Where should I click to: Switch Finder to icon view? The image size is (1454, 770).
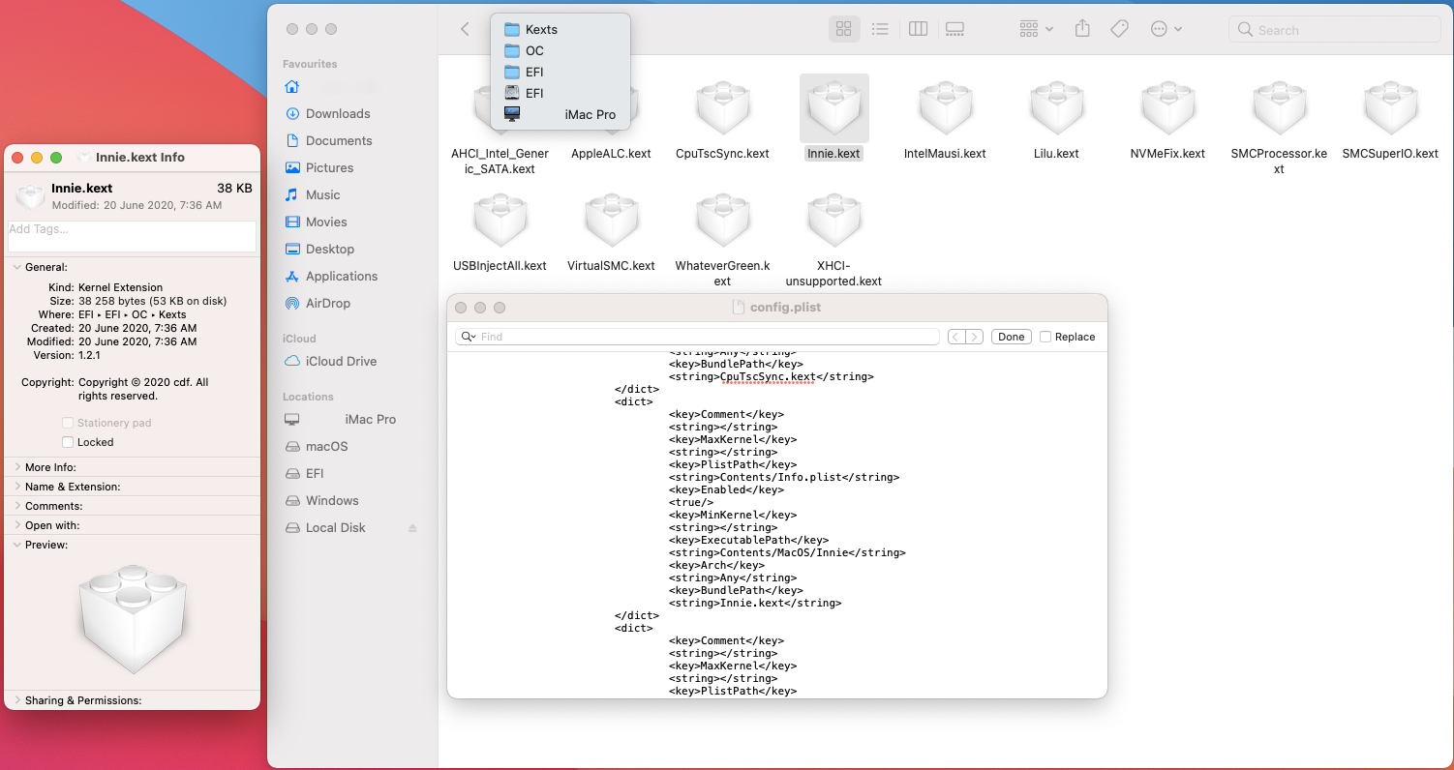843,29
